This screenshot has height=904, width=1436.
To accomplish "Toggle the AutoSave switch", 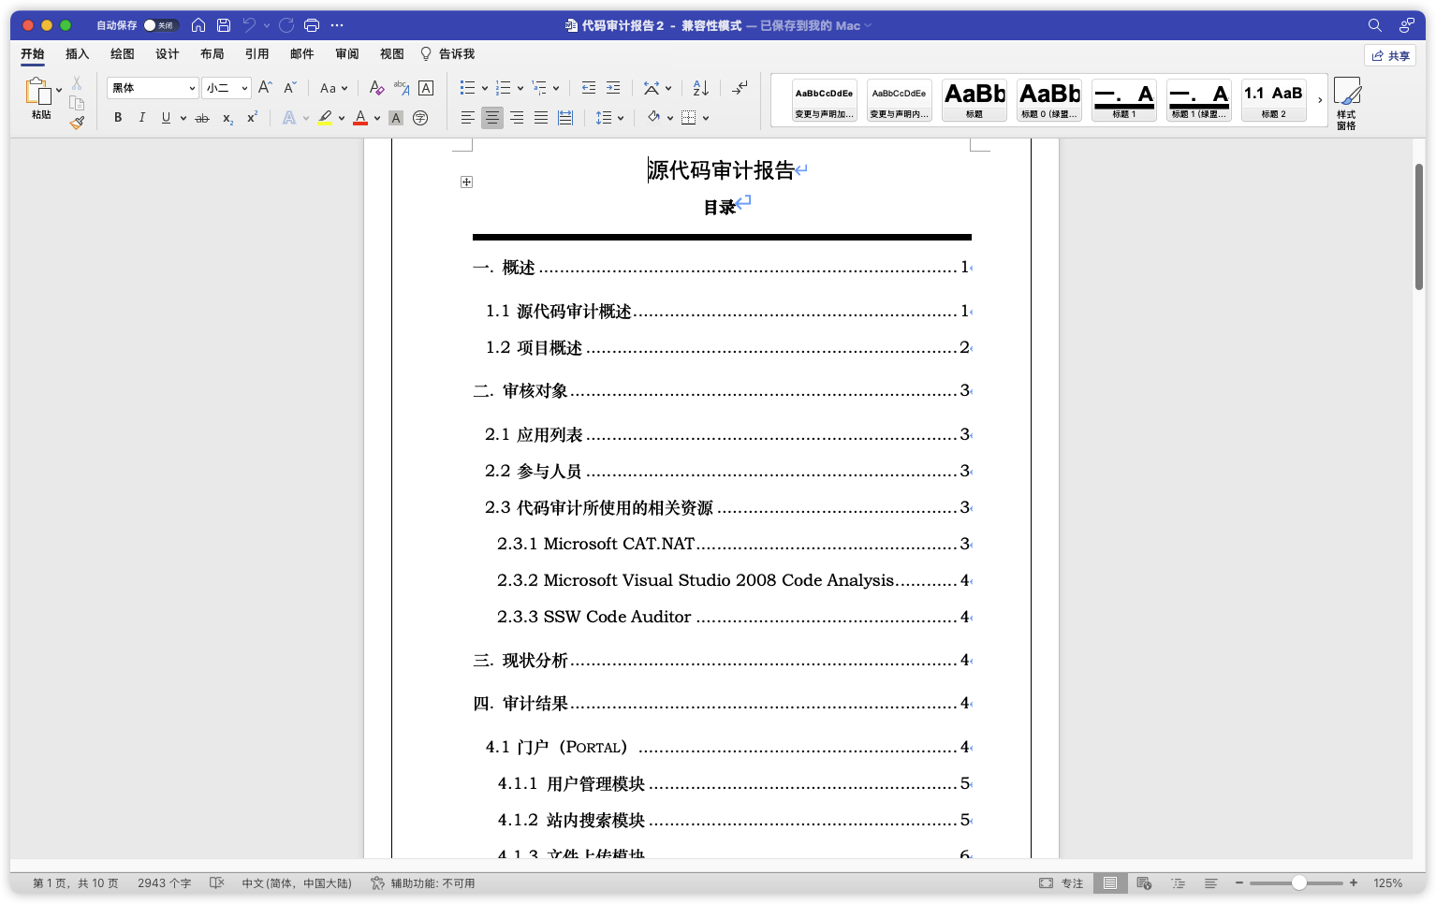I will [x=160, y=25].
